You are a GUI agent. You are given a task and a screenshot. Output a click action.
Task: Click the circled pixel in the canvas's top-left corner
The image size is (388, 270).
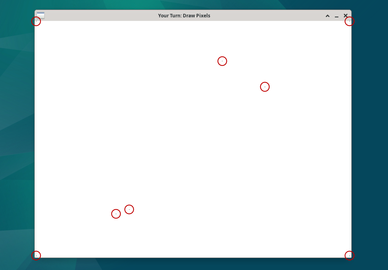click(36, 21)
